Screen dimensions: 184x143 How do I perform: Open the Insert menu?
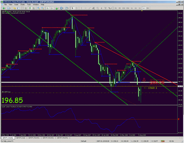[x=16, y=5]
